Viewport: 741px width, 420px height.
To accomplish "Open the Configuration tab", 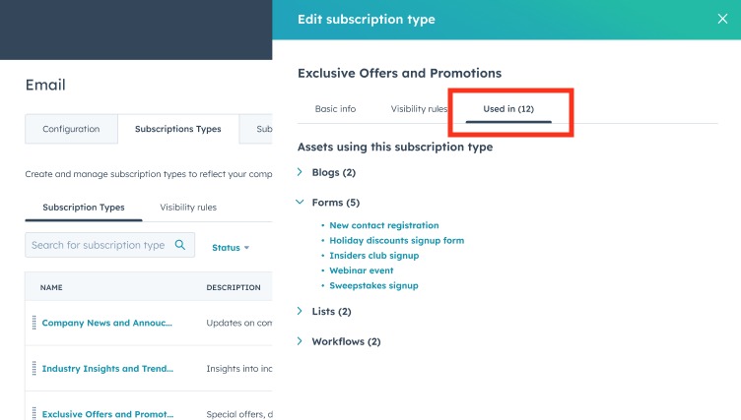I will click(71, 129).
